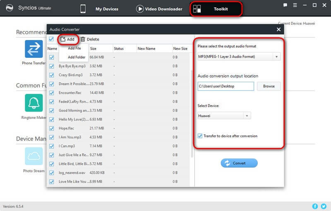Click the Toolkit grid icon
The image size is (331, 211).
[x=197, y=9]
